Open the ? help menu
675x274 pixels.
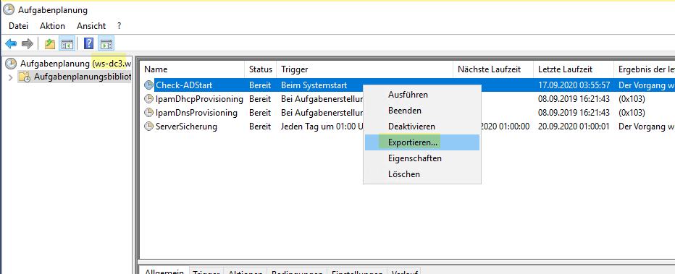pyautogui.click(x=119, y=26)
